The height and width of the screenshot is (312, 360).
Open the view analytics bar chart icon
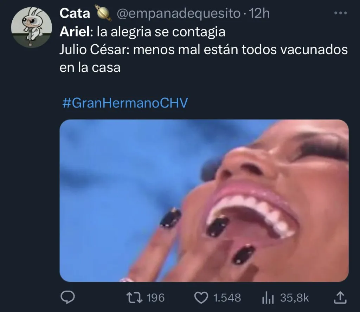click(x=268, y=298)
